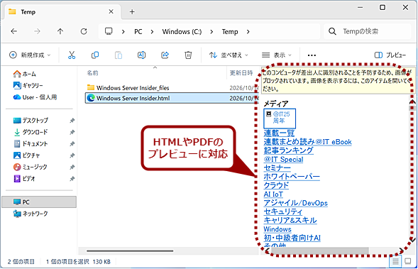Screen dimensions: 418x269
Task: Open ホーム in navigation pane
Action: pyautogui.click(x=25, y=74)
